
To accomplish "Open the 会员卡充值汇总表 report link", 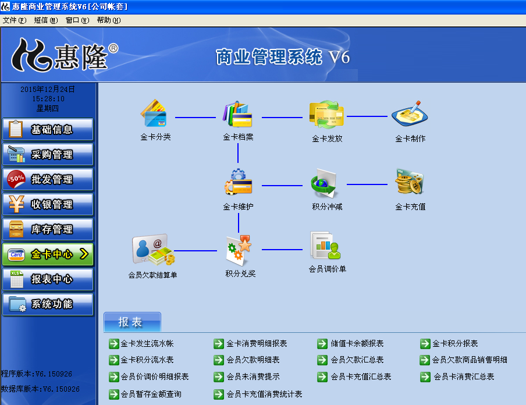I will [x=361, y=377].
